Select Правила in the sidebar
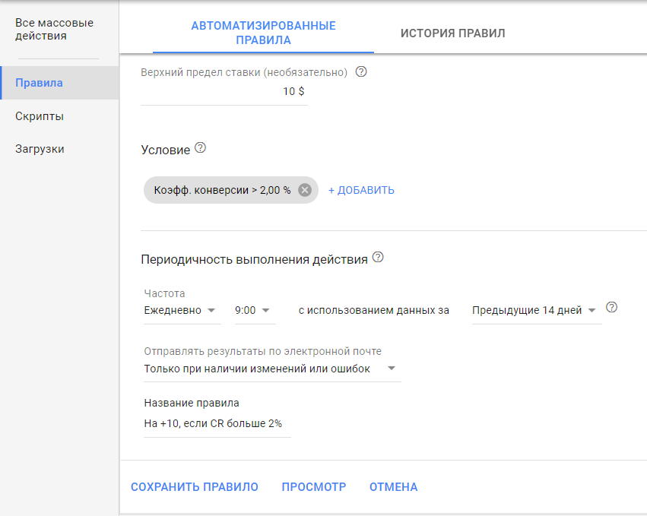The height and width of the screenshot is (516, 647). coord(39,83)
